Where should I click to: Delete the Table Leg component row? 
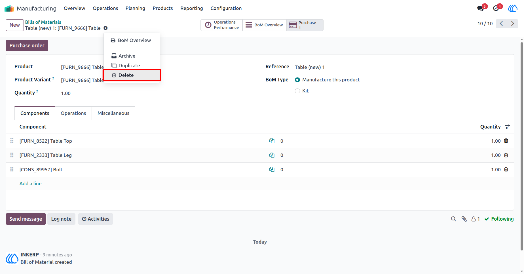[x=506, y=155]
